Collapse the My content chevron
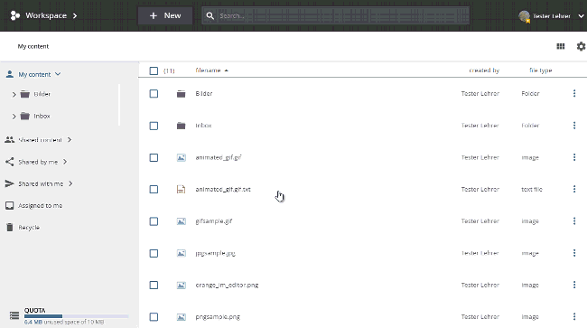This screenshot has width=587, height=328. tap(58, 74)
